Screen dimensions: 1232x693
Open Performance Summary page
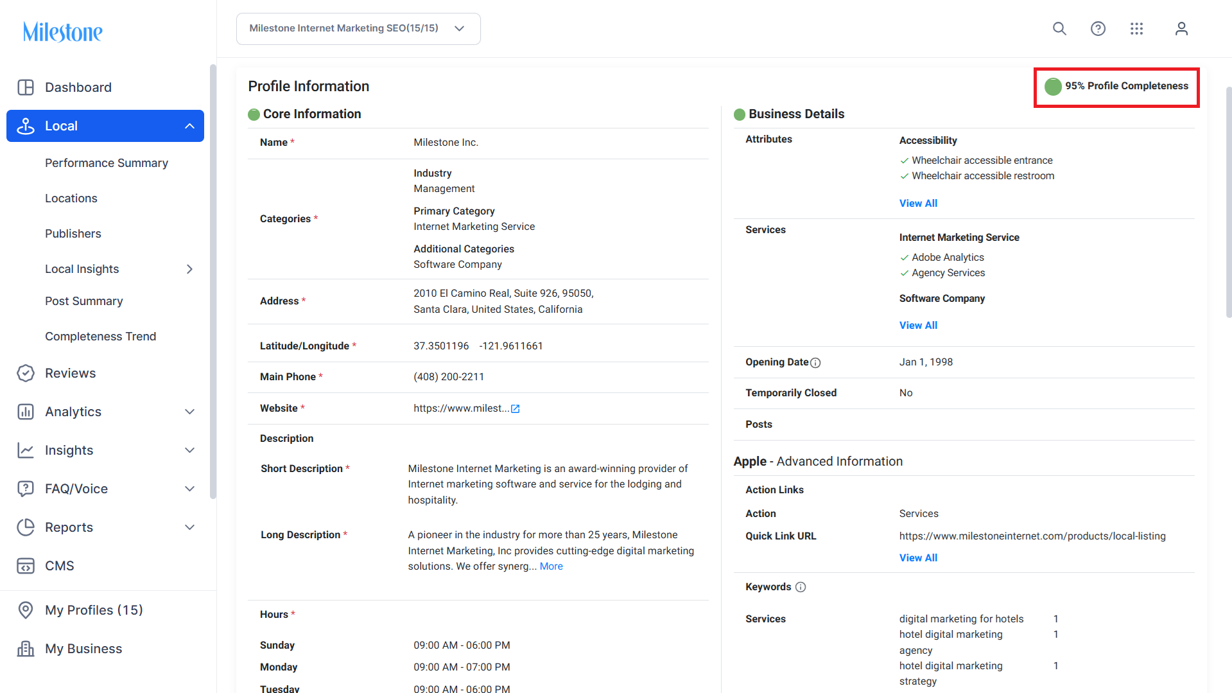(107, 163)
